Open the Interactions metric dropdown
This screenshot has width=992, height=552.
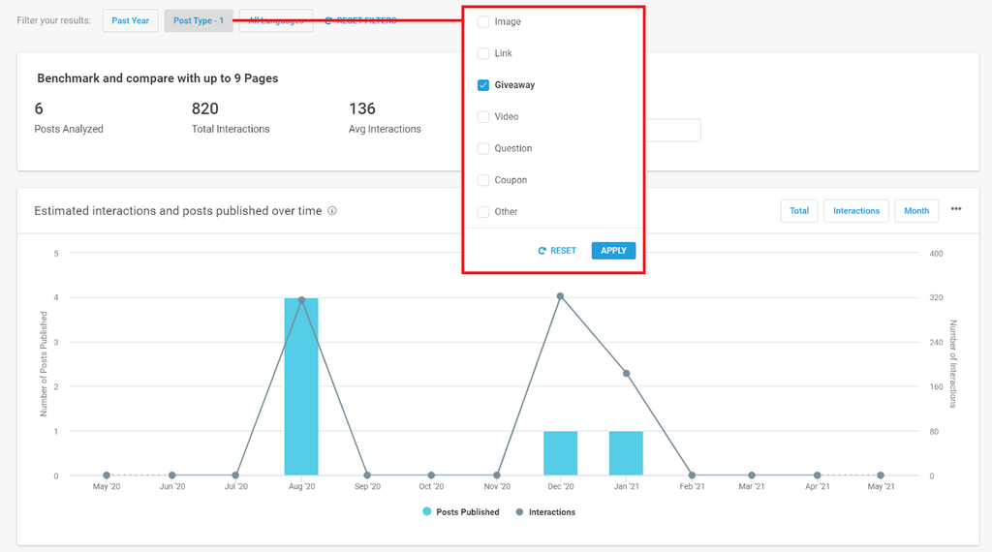(855, 210)
